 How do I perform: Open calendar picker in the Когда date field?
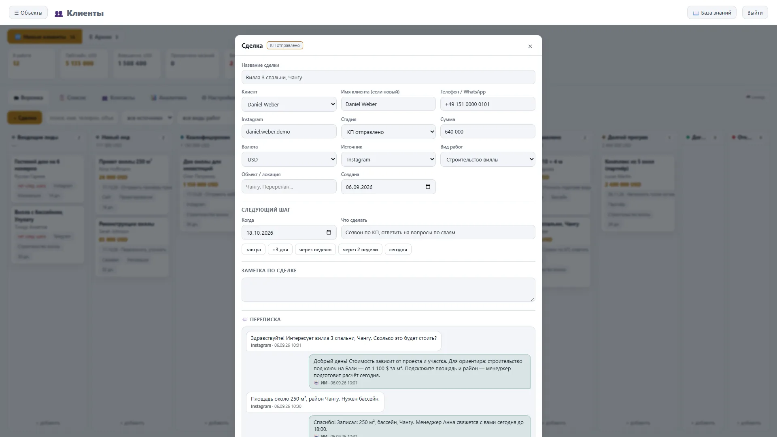pos(329,233)
